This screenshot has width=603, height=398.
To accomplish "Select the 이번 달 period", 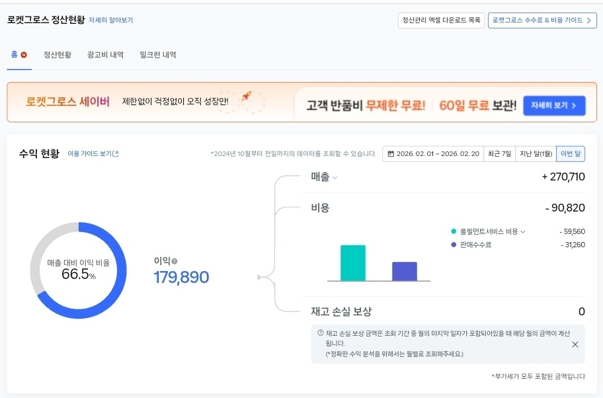I will click(x=571, y=154).
